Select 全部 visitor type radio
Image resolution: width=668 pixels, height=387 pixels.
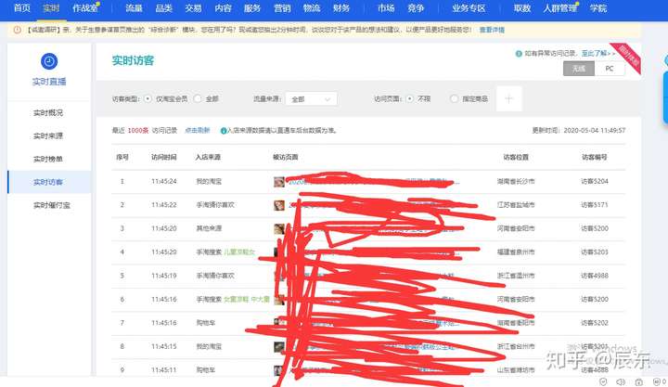pos(198,99)
